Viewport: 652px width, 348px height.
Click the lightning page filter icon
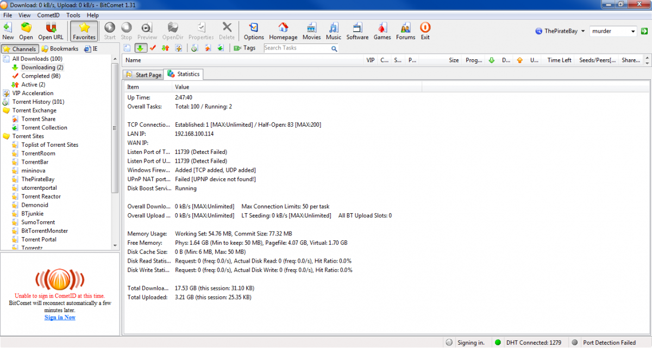tap(178, 48)
